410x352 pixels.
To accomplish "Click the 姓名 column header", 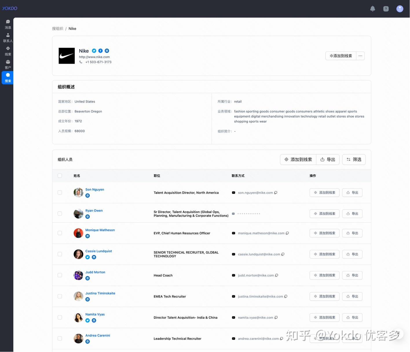I will coord(77,176).
